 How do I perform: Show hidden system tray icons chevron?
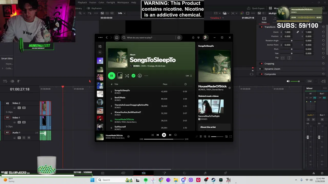[296, 180]
